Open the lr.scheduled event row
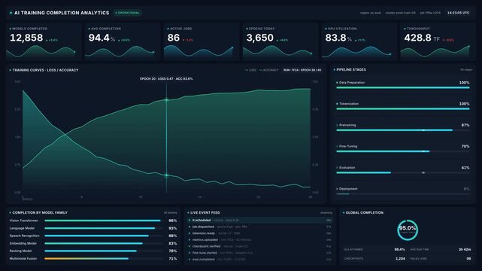This screenshot has height=271, width=482. tap(259, 221)
